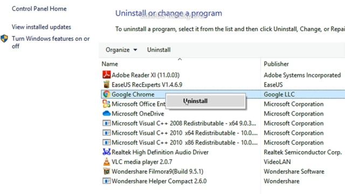Select VLC media player 2.0.7 entry
The width and height of the screenshot is (345, 194).
tap(142, 162)
